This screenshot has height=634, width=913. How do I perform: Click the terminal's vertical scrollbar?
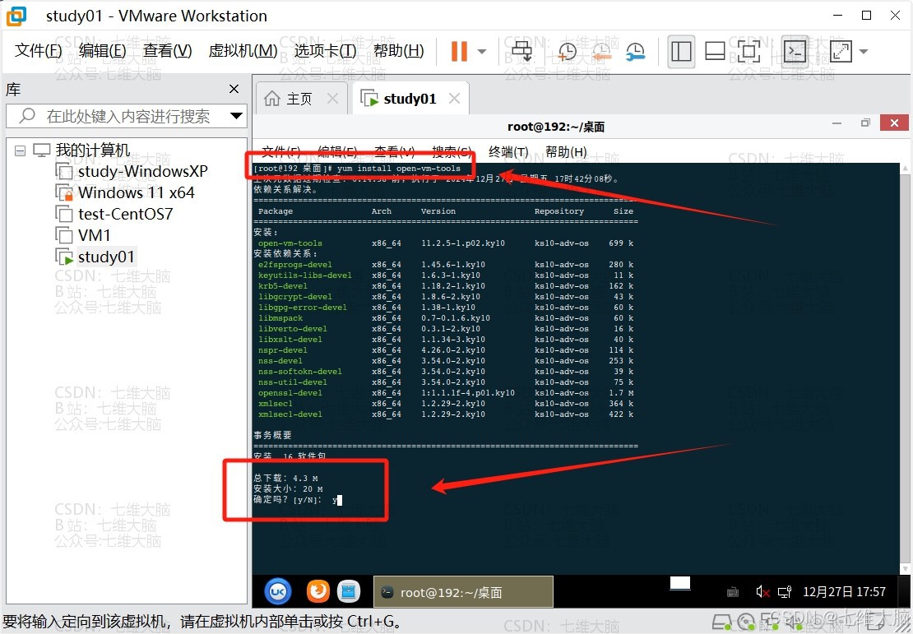(906, 368)
